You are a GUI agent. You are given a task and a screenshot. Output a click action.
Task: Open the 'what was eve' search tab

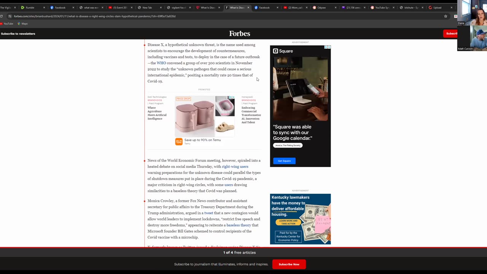tap(91, 8)
